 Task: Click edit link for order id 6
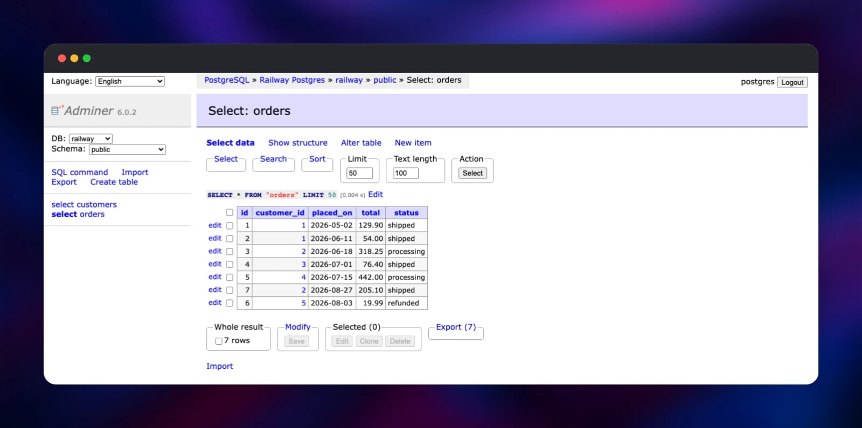tap(215, 303)
